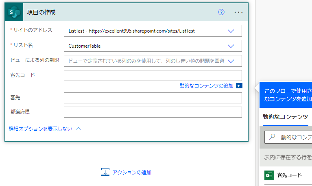This screenshot has width=312, height=186.
Task: Collapse options with the chevron beside 詳細オプションを表示しない
Action: click(79, 129)
